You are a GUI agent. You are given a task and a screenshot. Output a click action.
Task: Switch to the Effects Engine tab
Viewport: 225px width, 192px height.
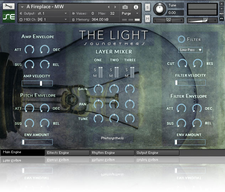pos(68,153)
